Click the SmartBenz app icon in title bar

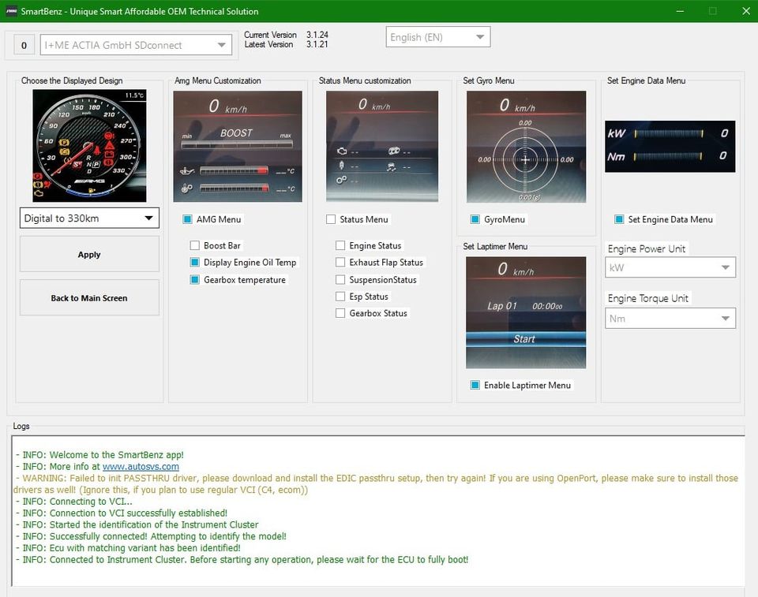[12, 11]
